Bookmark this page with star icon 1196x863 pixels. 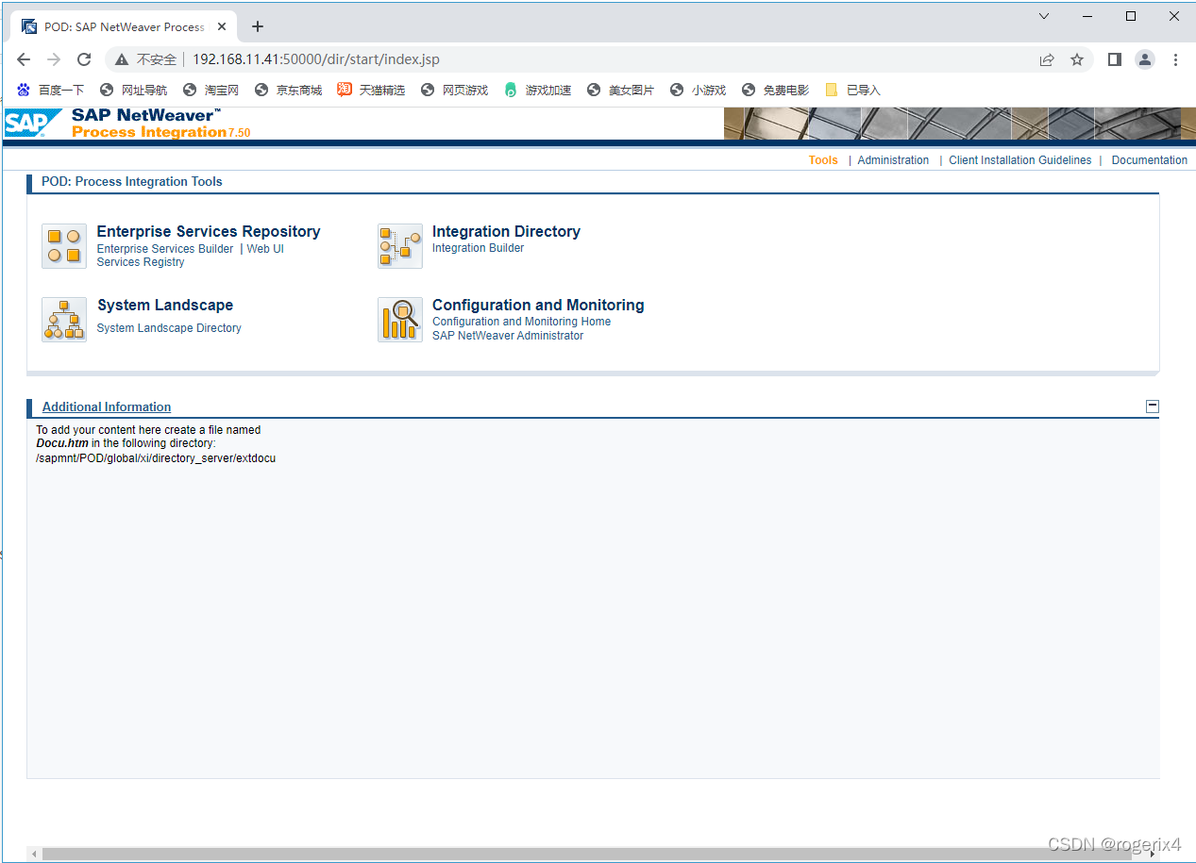(x=1077, y=59)
